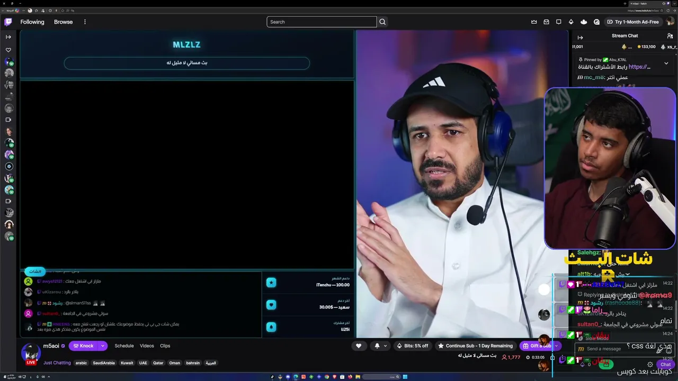Collapse the Stream Chat panel
Screen dimensions: 678x381
(x=580, y=37)
